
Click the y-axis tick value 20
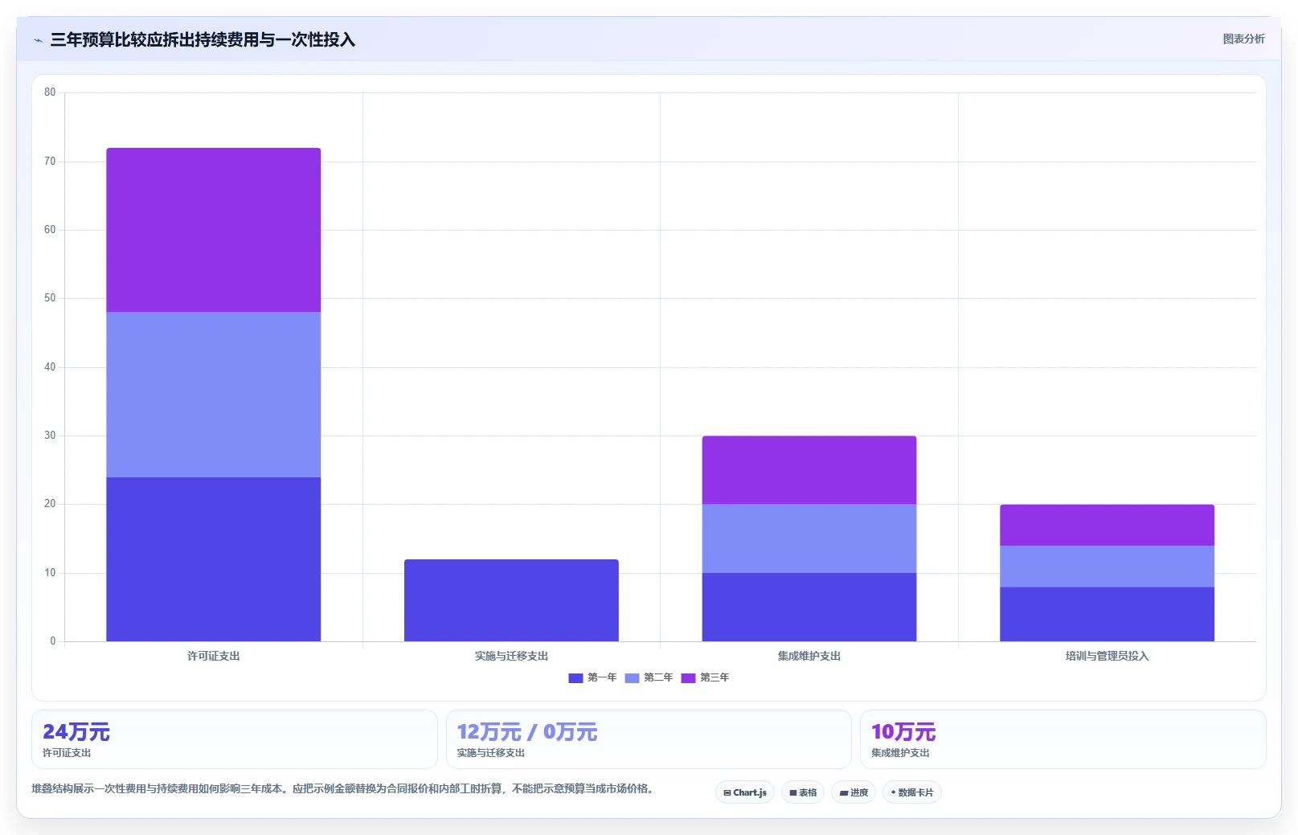[50, 504]
